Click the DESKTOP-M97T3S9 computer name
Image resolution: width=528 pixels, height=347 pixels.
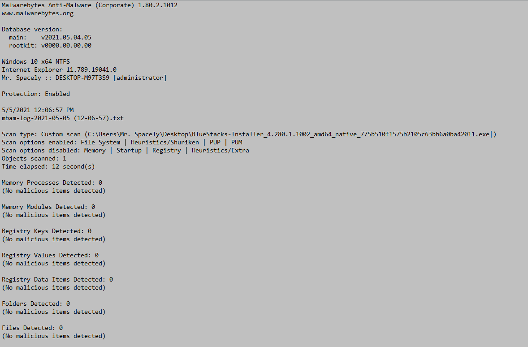coord(82,78)
